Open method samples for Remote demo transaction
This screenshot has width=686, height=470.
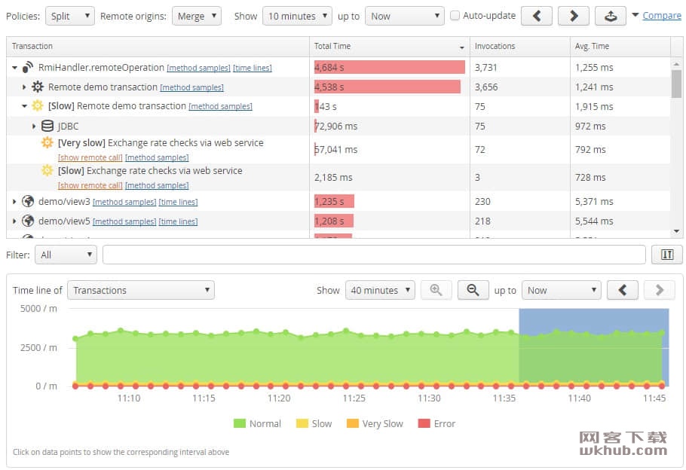[x=191, y=87]
